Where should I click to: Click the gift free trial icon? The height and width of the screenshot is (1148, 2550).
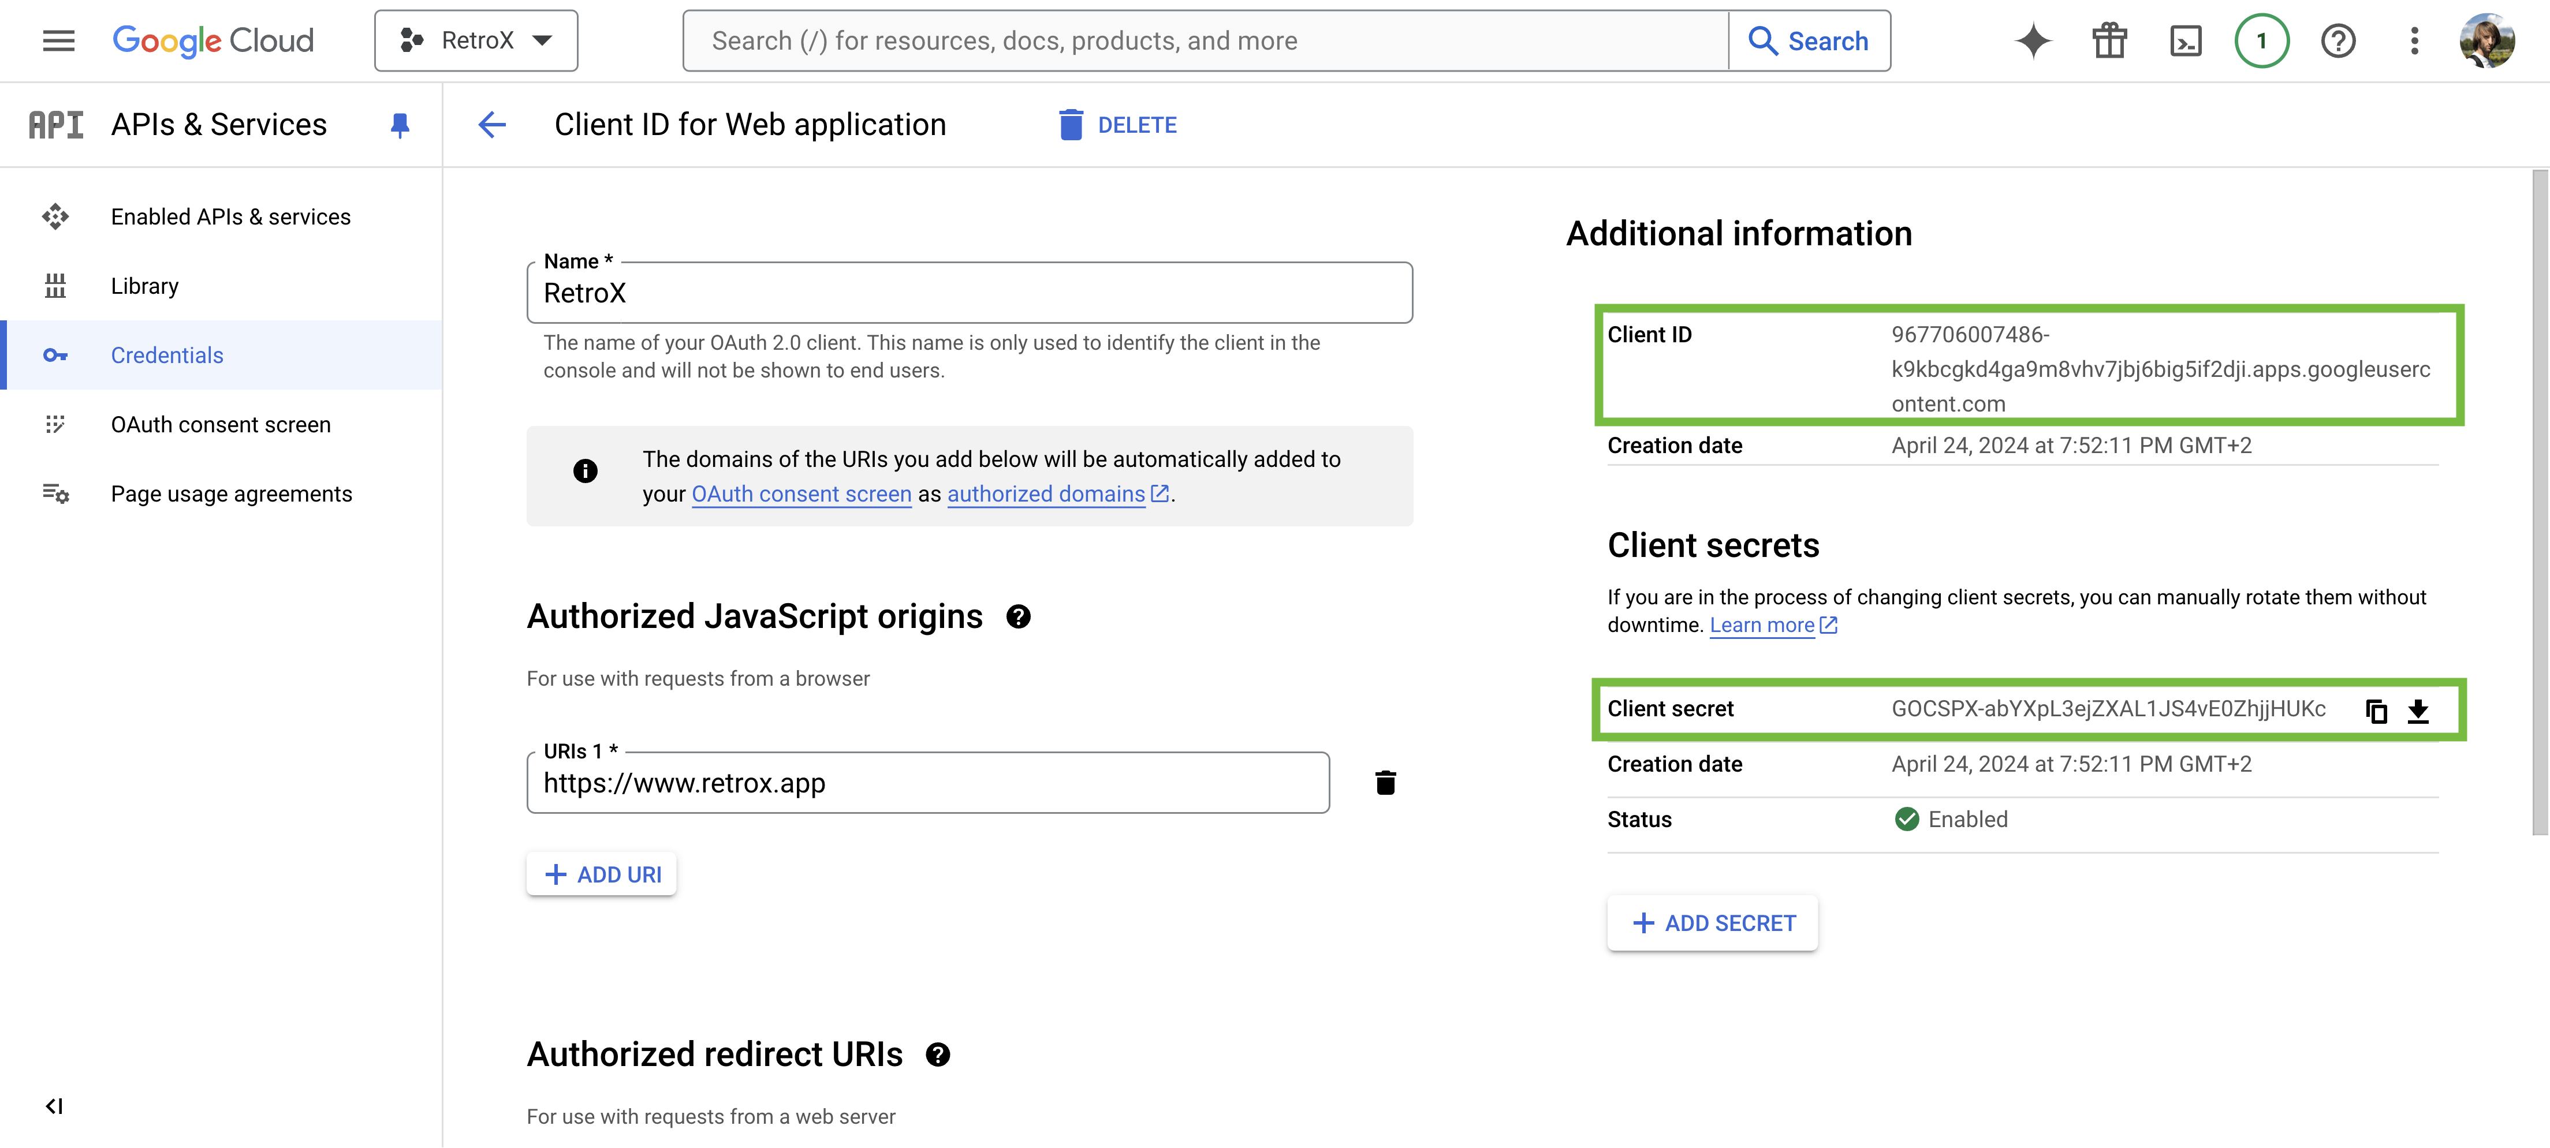click(x=2109, y=40)
